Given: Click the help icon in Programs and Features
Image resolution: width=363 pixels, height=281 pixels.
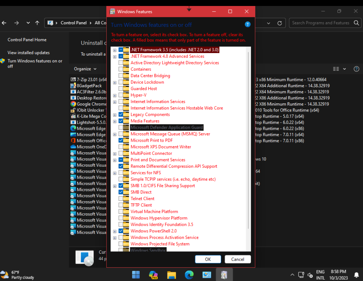Looking at the screenshot, I should (x=356, y=69).
